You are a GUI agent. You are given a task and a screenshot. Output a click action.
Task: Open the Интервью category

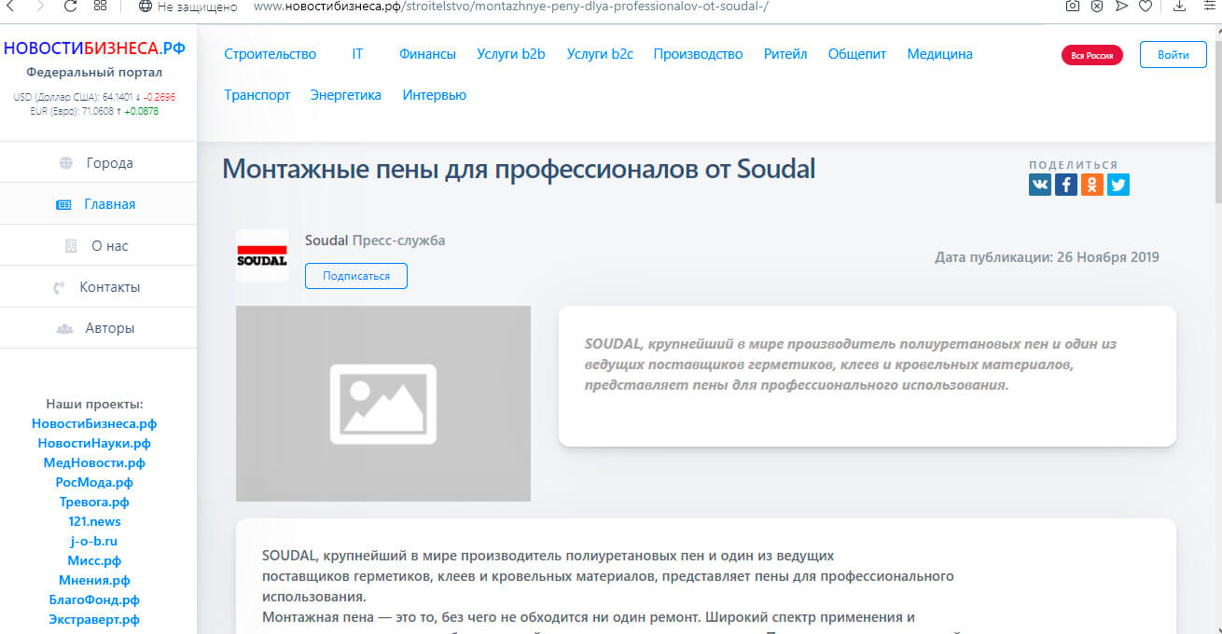pyautogui.click(x=435, y=95)
